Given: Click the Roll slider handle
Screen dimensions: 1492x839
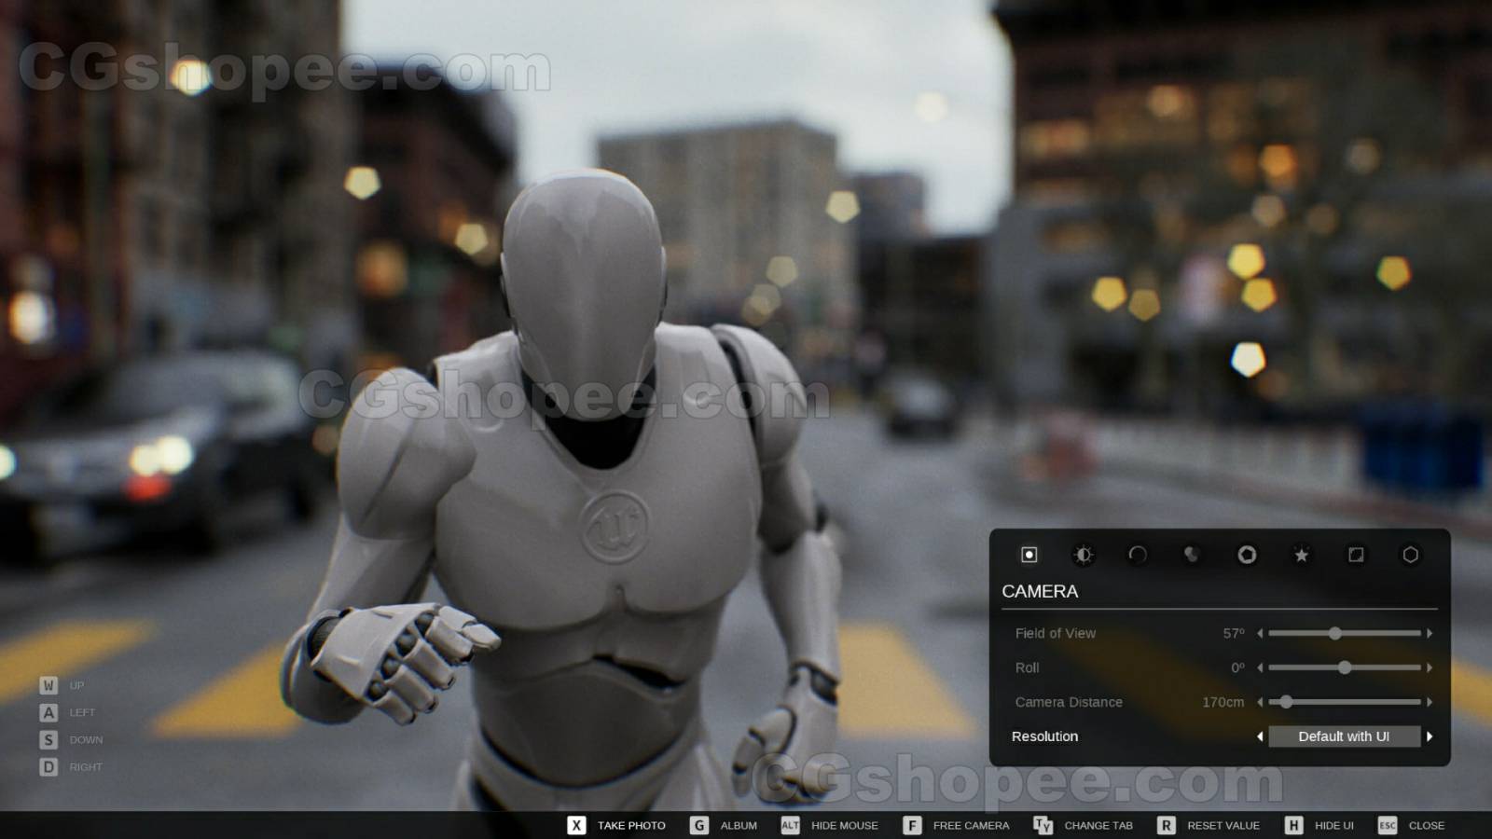Looking at the screenshot, I should [x=1345, y=667].
